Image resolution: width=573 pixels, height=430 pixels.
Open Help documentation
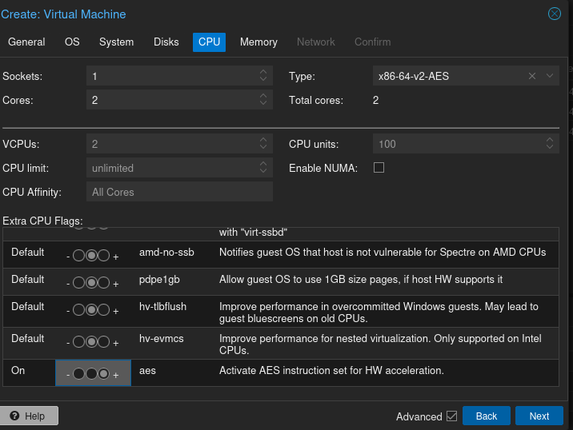click(29, 416)
